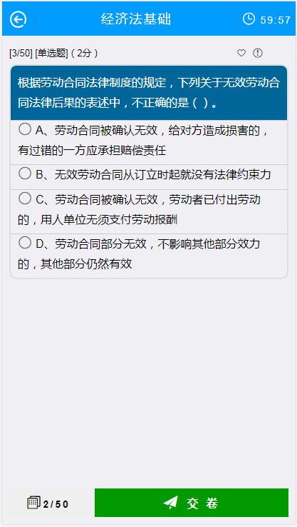This screenshot has width=297, height=527.
Task: Select radio button for option A
Action: pos(25,129)
